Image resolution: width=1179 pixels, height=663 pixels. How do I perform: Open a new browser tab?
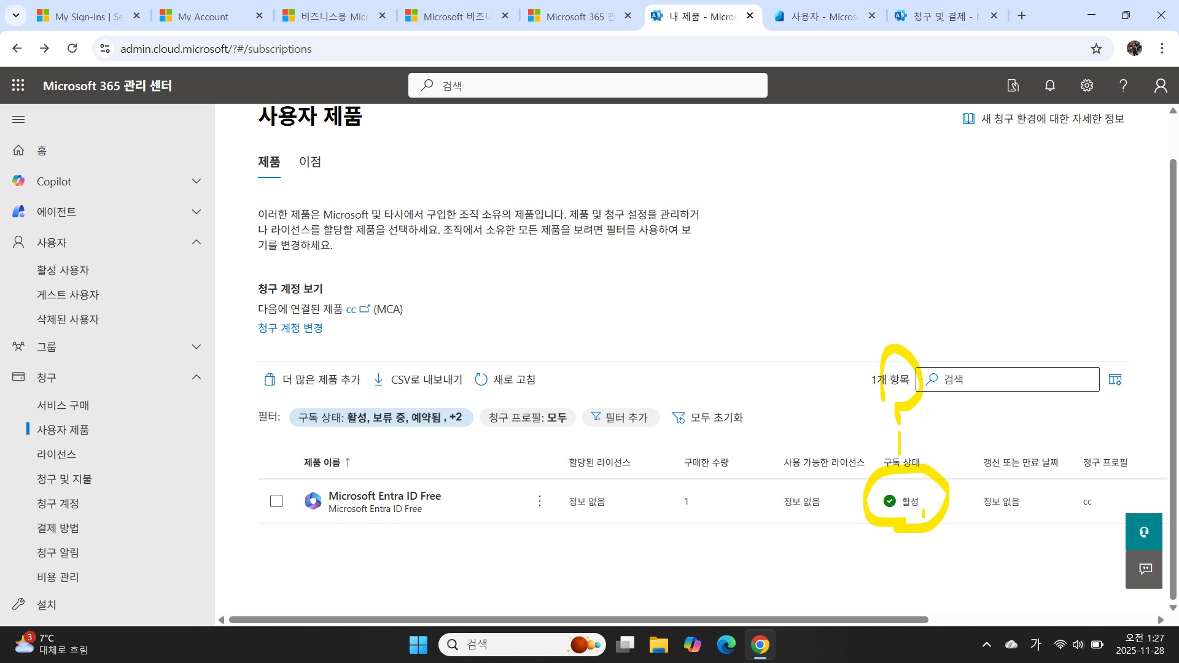click(x=1022, y=16)
